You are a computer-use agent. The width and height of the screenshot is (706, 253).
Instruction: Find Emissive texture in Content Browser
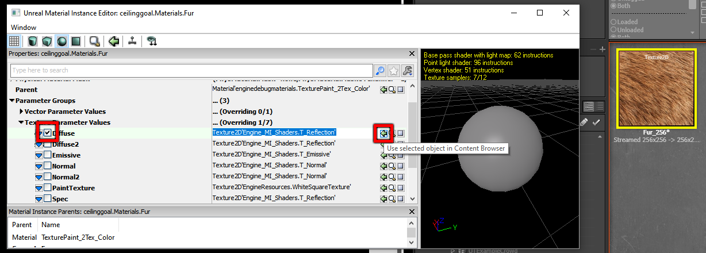392,155
